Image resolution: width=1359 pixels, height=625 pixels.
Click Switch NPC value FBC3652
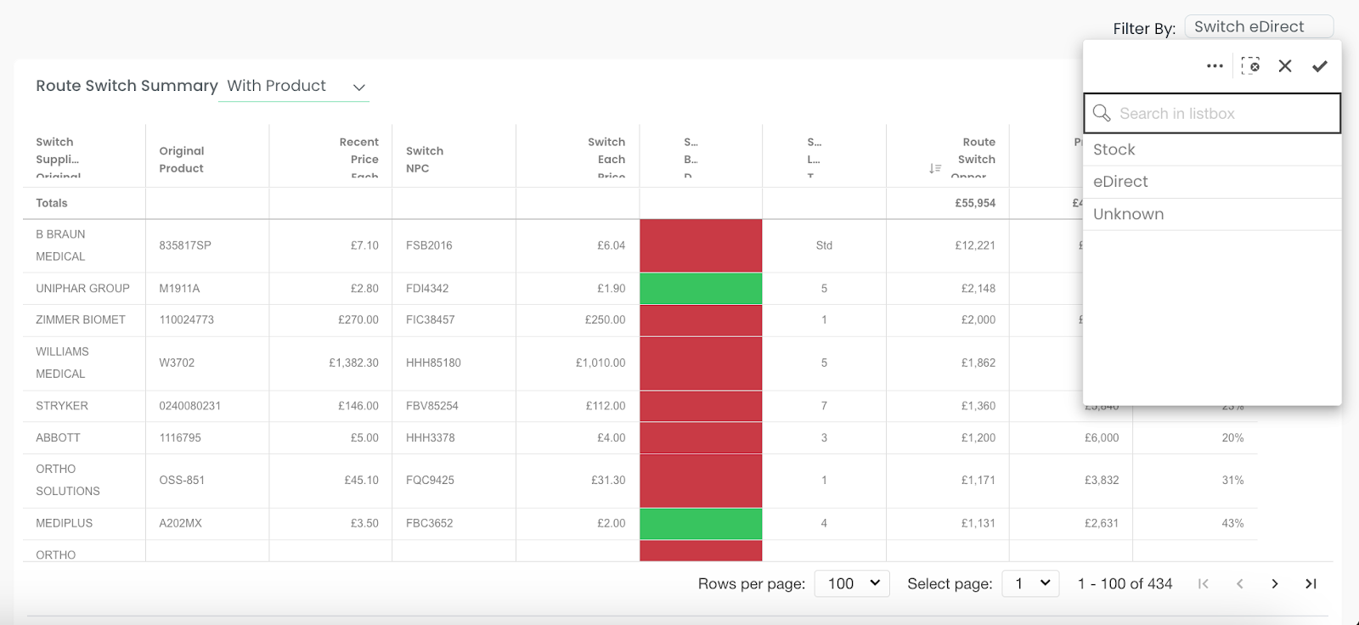point(430,523)
